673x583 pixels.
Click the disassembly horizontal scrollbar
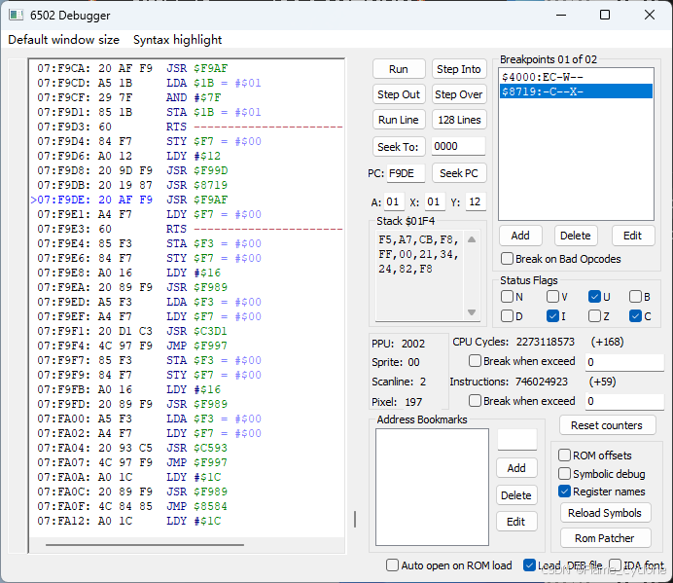click(145, 545)
